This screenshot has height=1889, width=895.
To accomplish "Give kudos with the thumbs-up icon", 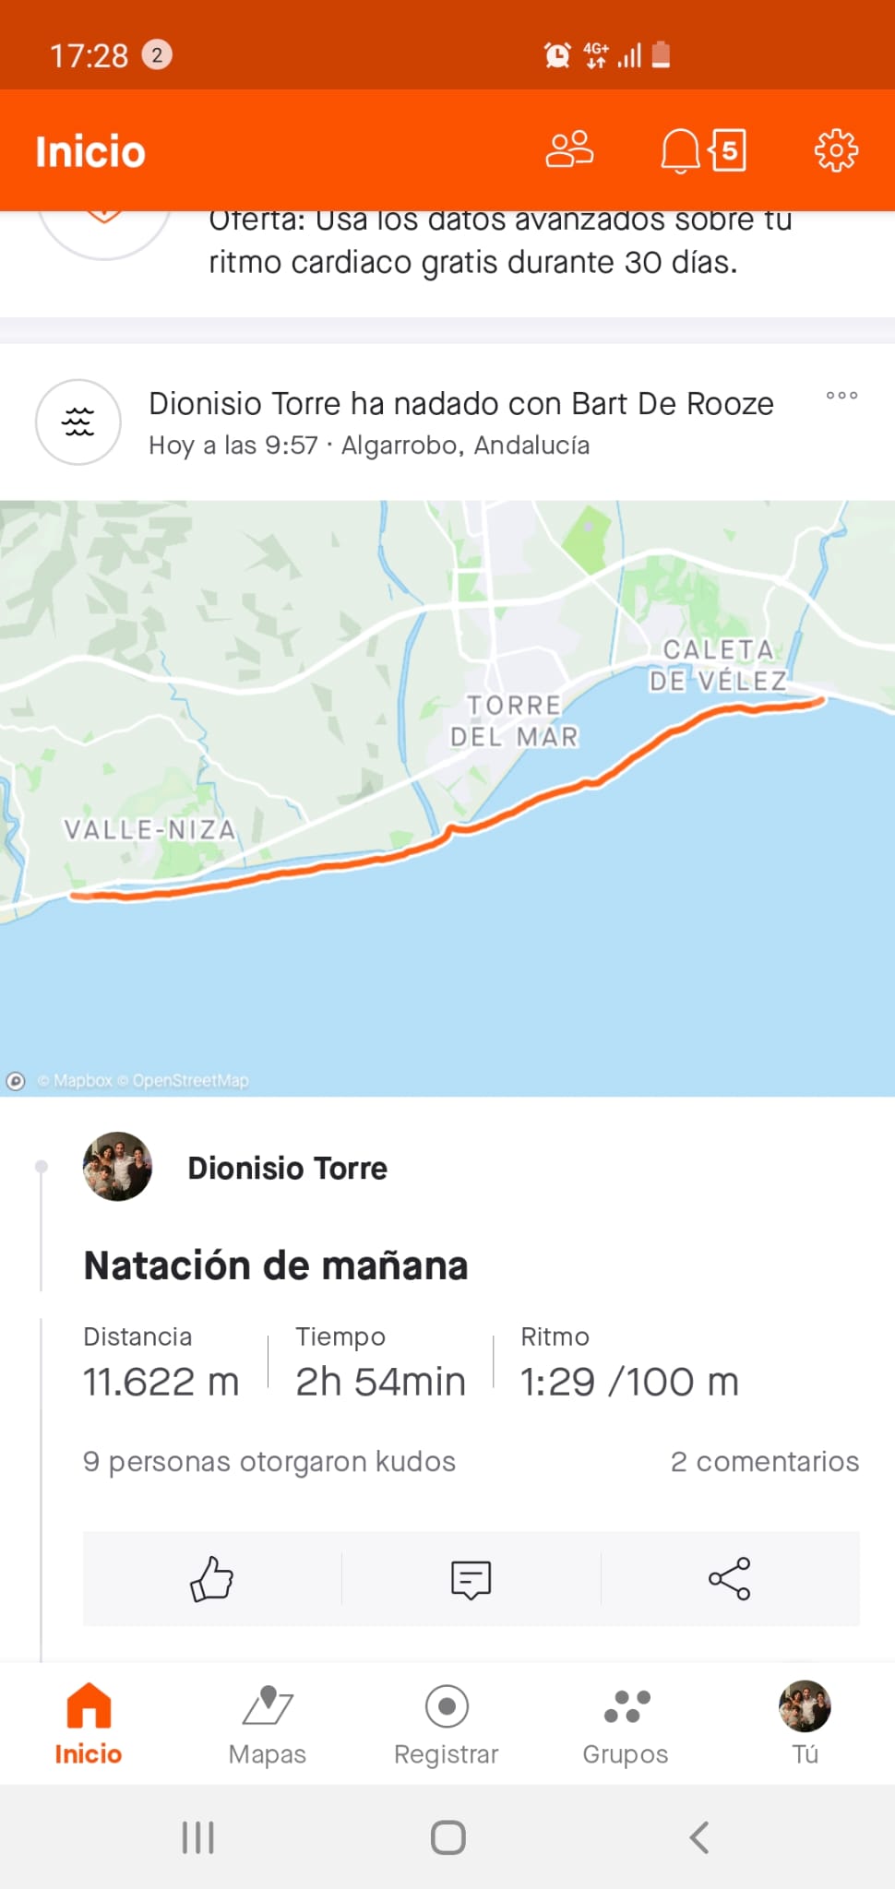I will [212, 1578].
